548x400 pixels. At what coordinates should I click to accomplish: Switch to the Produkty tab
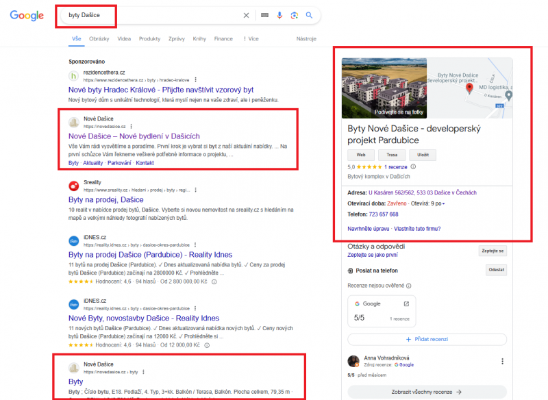coord(149,39)
